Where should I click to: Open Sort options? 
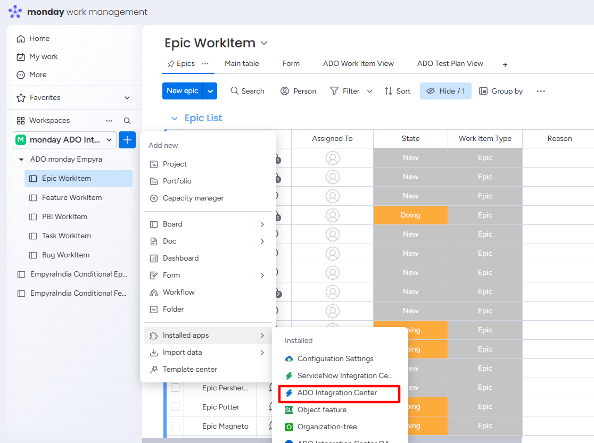[398, 91]
